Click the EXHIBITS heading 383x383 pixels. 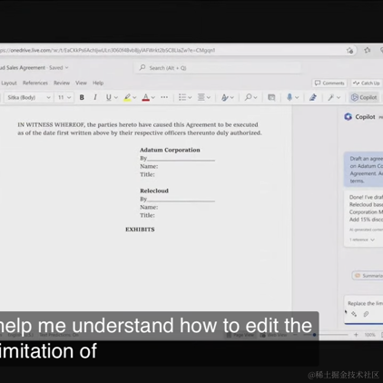pos(140,230)
